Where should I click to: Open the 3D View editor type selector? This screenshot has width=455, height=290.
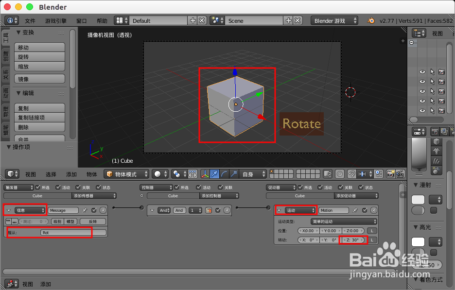click(x=12, y=174)
